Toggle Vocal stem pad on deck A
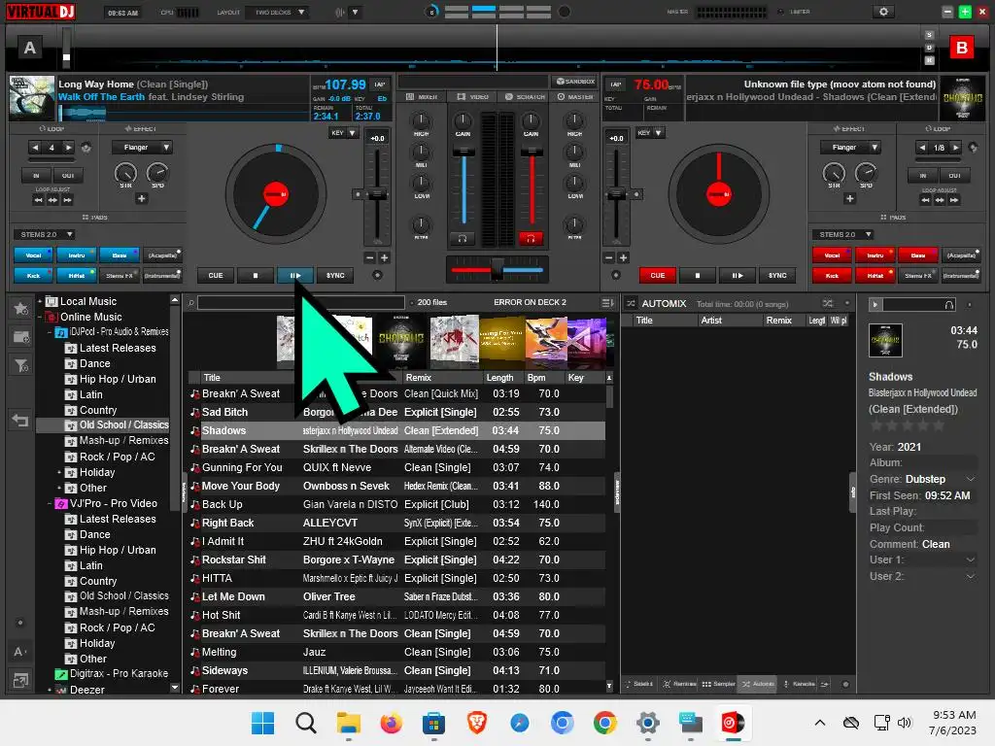Viewport: 995px width, 746px height. click(34, 255)
